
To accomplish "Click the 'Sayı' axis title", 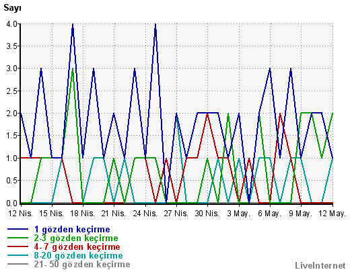I will coord(12,8).
